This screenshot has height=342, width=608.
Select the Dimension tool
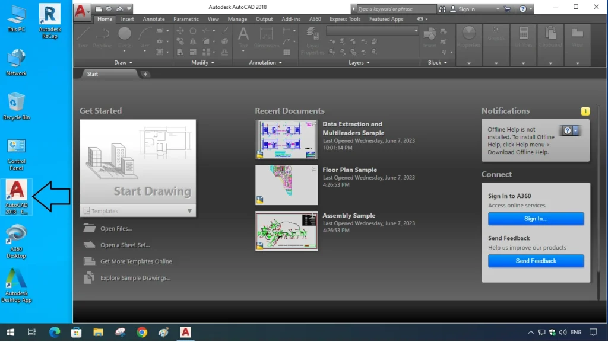tap(267, 38)
